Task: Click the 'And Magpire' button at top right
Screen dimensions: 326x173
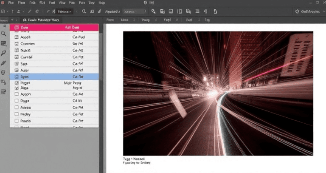Action: coord(309,12)
